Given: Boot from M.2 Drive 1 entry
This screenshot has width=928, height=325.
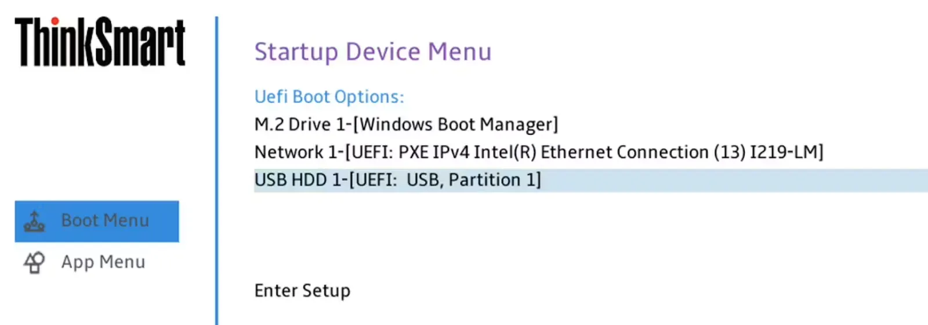Looking at the screenshot, I should click(406, 124).
